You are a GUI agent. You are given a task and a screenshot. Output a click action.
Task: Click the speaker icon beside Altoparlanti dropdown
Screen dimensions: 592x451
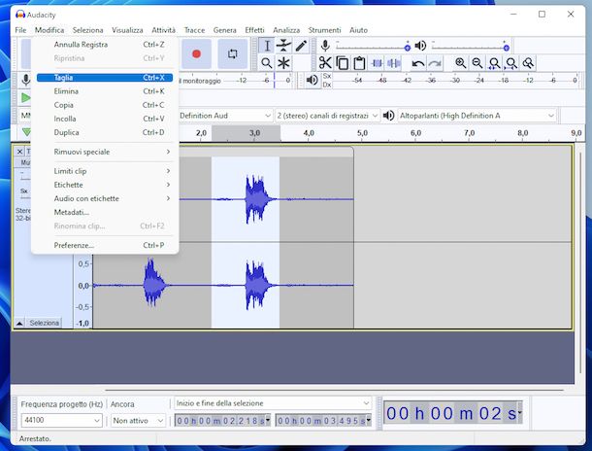(x=388, y=116)
